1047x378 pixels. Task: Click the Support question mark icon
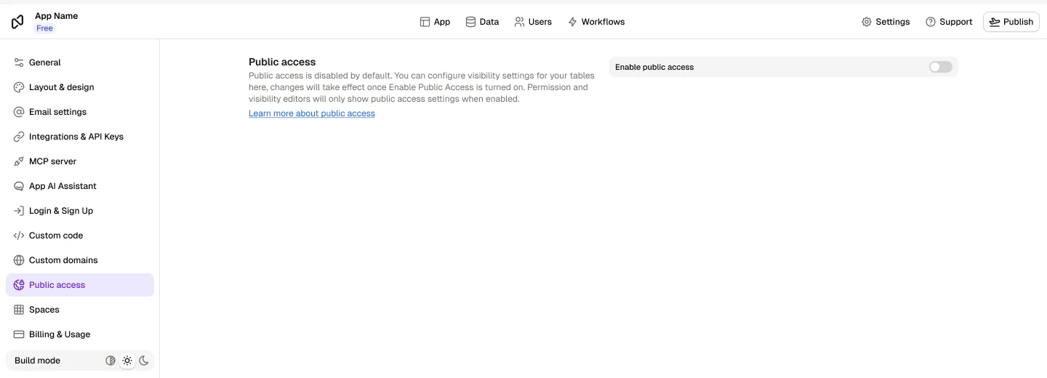click(931, 22)
